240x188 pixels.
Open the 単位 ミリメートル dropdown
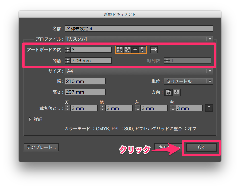[x=188, y=81]
